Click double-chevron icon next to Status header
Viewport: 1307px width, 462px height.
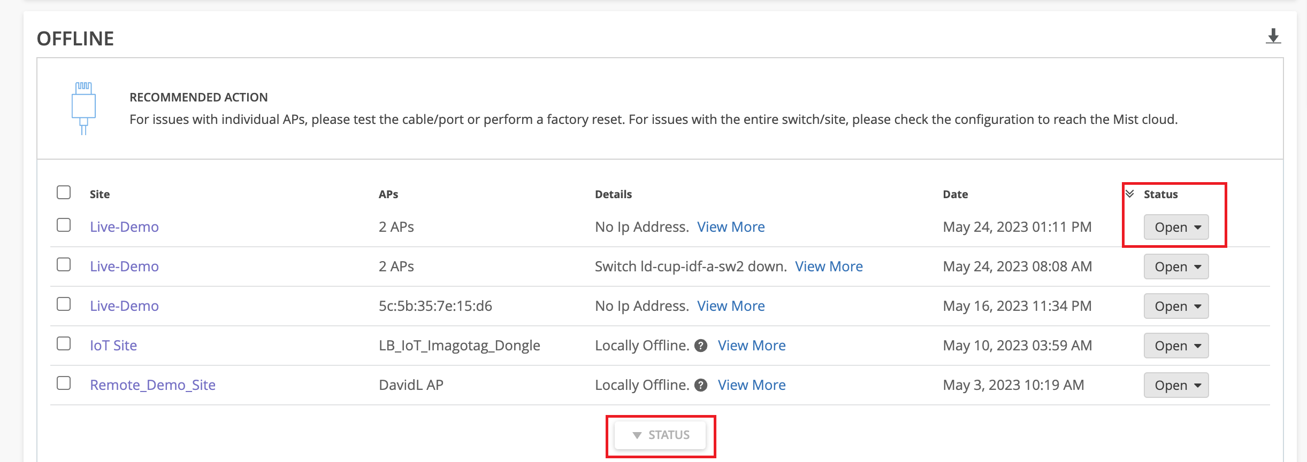pos(1130,194)
